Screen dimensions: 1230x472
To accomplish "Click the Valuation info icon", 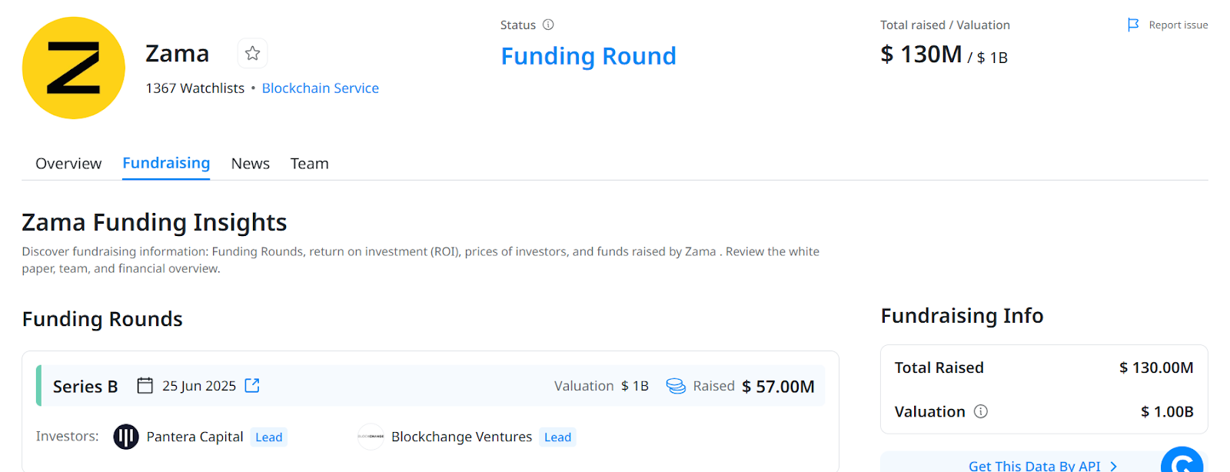I will (981, 411).
